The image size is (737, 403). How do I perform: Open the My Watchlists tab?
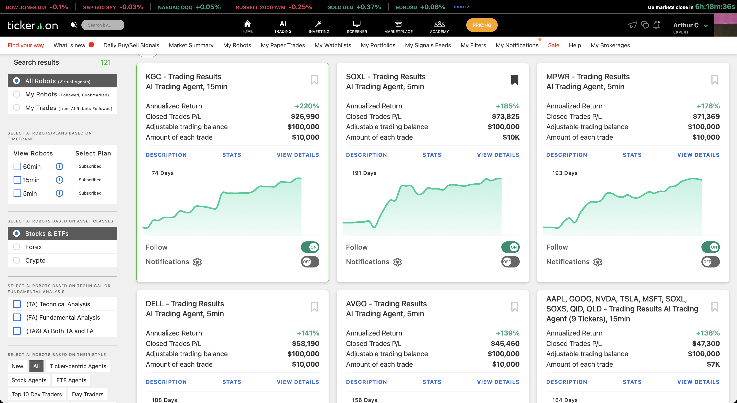[332, 45]
